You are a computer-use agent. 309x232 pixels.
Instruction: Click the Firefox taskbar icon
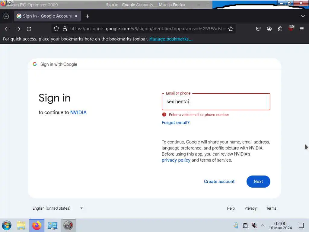pos(37,225)
